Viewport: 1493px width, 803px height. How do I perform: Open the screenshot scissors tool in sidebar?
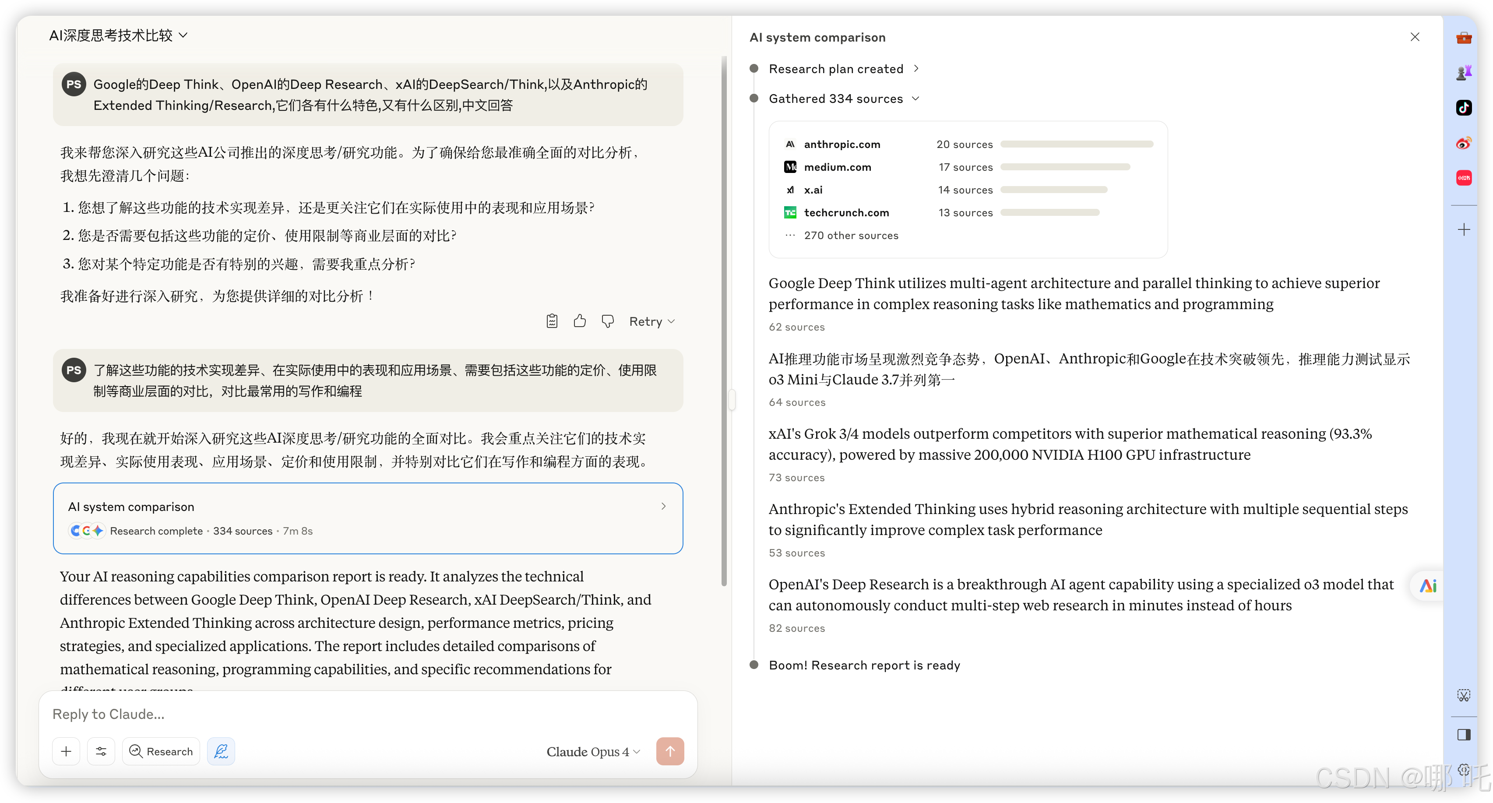(1463, 695)
